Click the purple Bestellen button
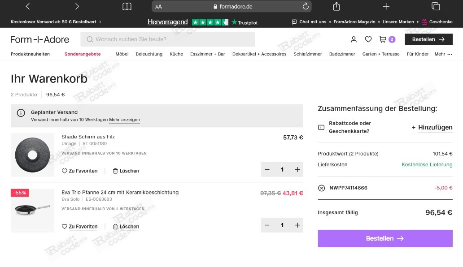Screen dimensions: 463x267 385,238
